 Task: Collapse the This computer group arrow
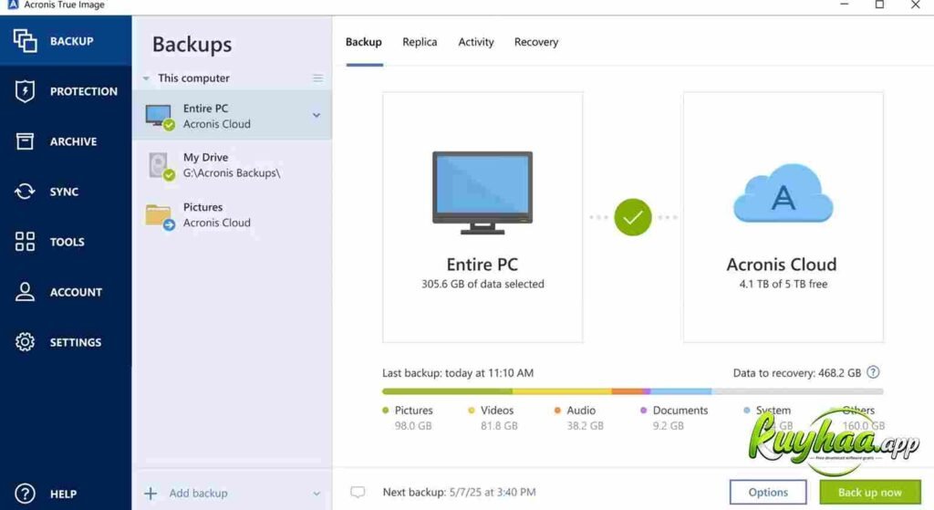pyautogui.click(x=146, y=78)
